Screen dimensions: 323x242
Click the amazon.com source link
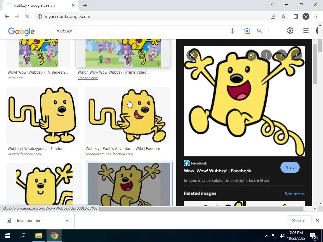tap(88, 78)
